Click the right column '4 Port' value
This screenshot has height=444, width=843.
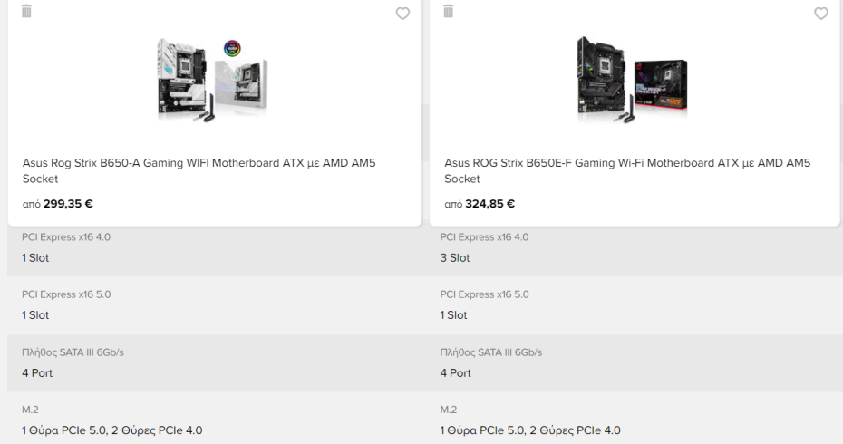pyautogui.click(x=456, y=373)
